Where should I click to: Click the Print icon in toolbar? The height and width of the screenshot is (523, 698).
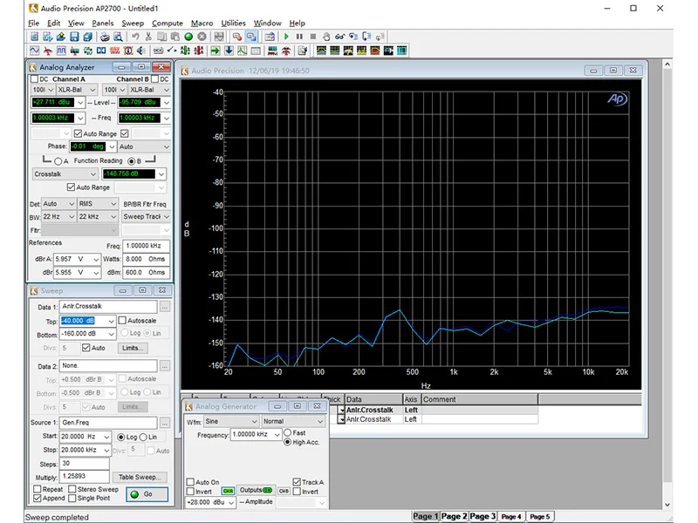(x=104, y=37)
